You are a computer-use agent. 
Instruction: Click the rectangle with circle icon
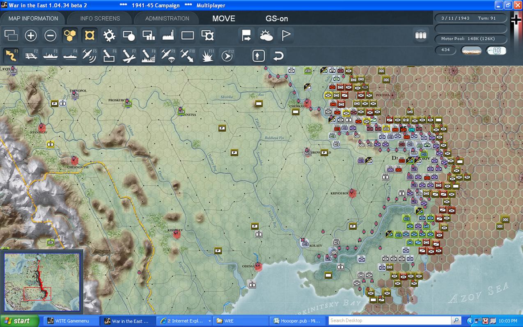[129, 36]
